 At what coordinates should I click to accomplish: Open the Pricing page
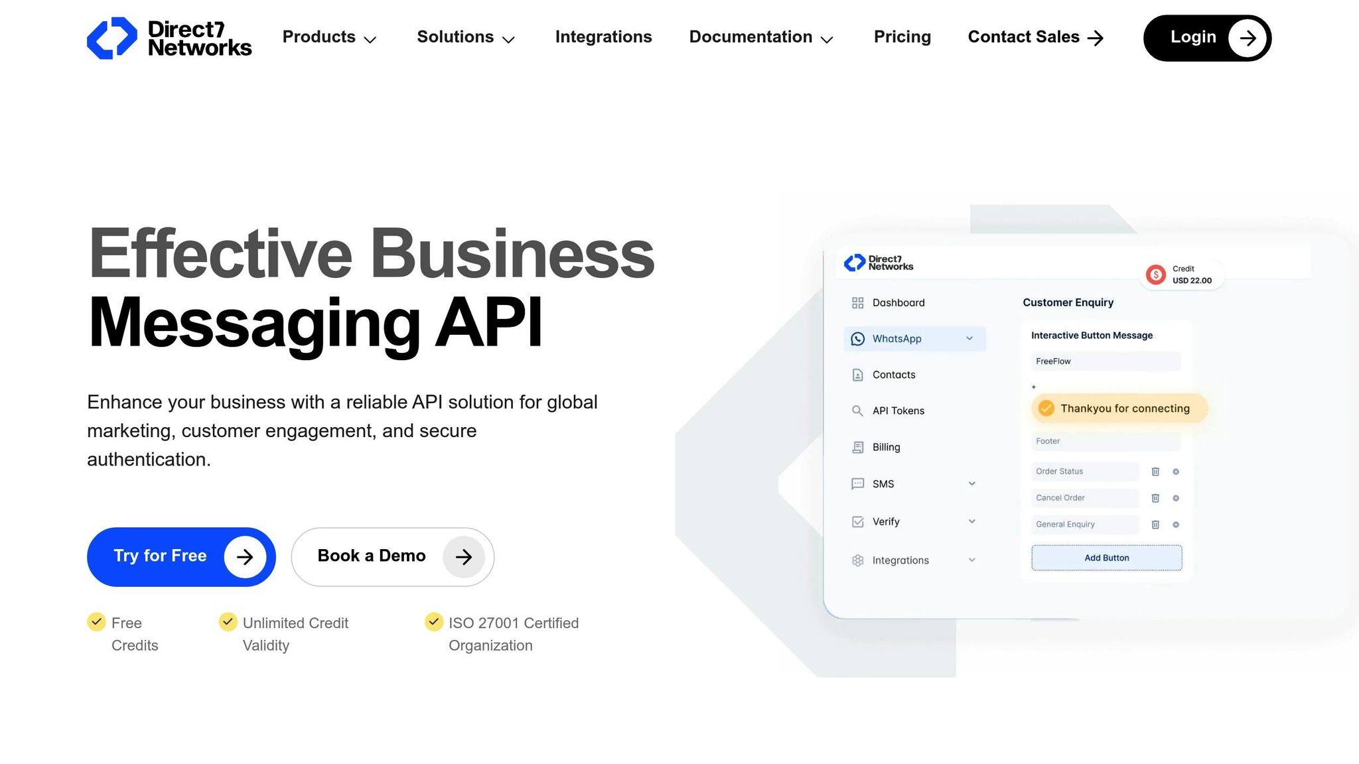pyautogui.click(x=902, y=37)
